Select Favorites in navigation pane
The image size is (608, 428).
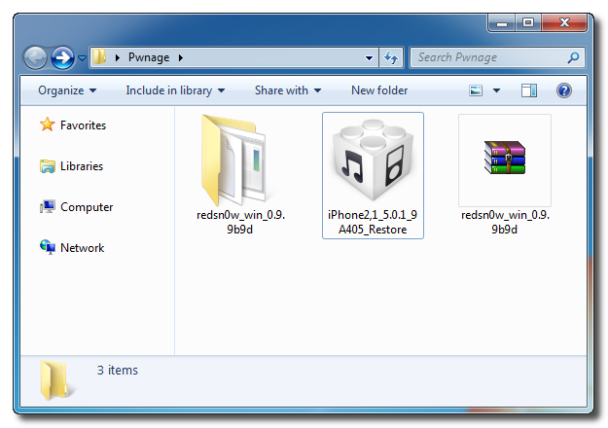click(x=83, y=125)
